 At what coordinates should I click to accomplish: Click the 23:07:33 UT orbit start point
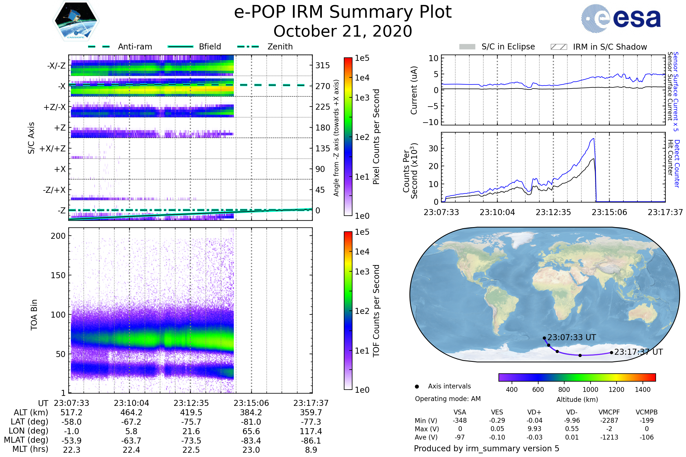tap(544, 338)
